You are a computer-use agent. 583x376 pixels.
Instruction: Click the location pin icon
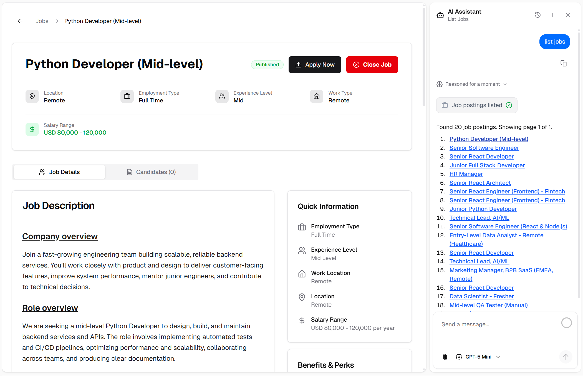click(32, 96)
